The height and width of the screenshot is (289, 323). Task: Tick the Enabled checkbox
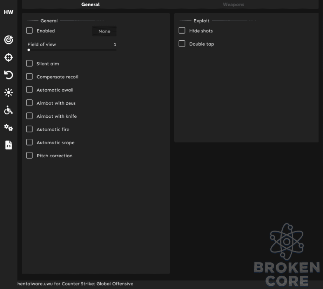tap(29, 30)
